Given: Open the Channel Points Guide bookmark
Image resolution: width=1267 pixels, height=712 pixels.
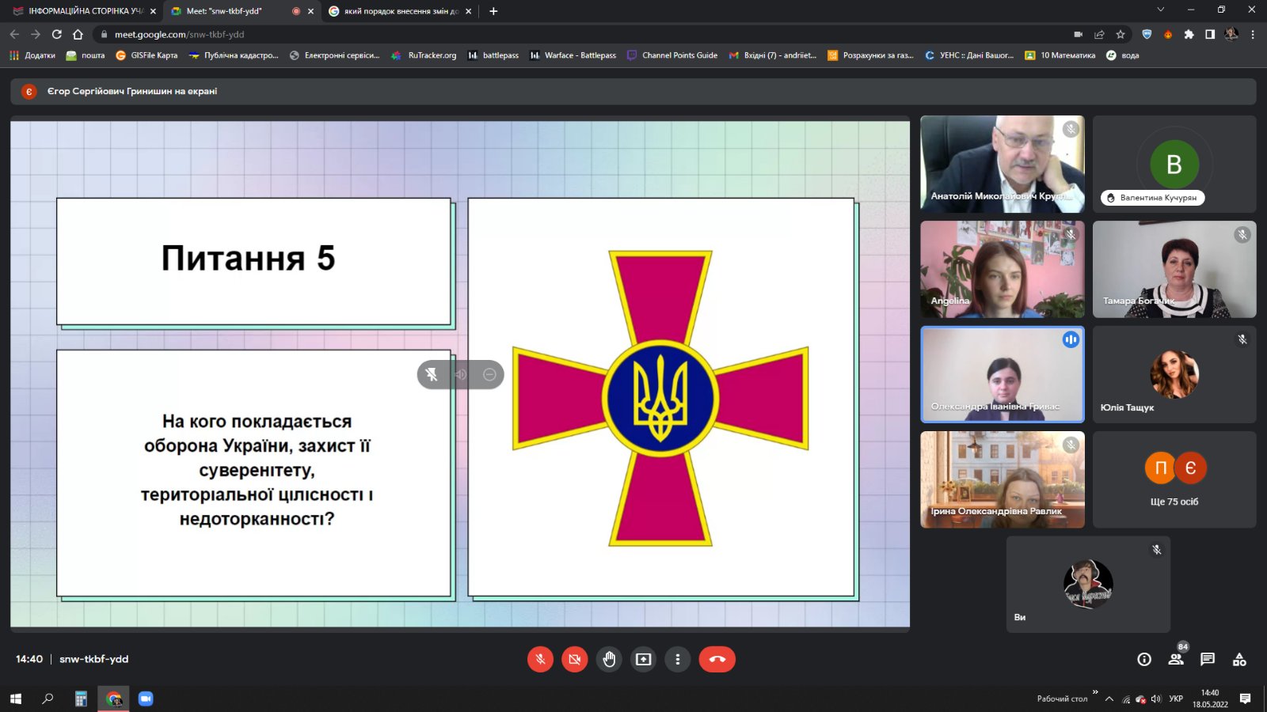Looking at the screenshot, I should pyautogui.click(x=672, y=55).
